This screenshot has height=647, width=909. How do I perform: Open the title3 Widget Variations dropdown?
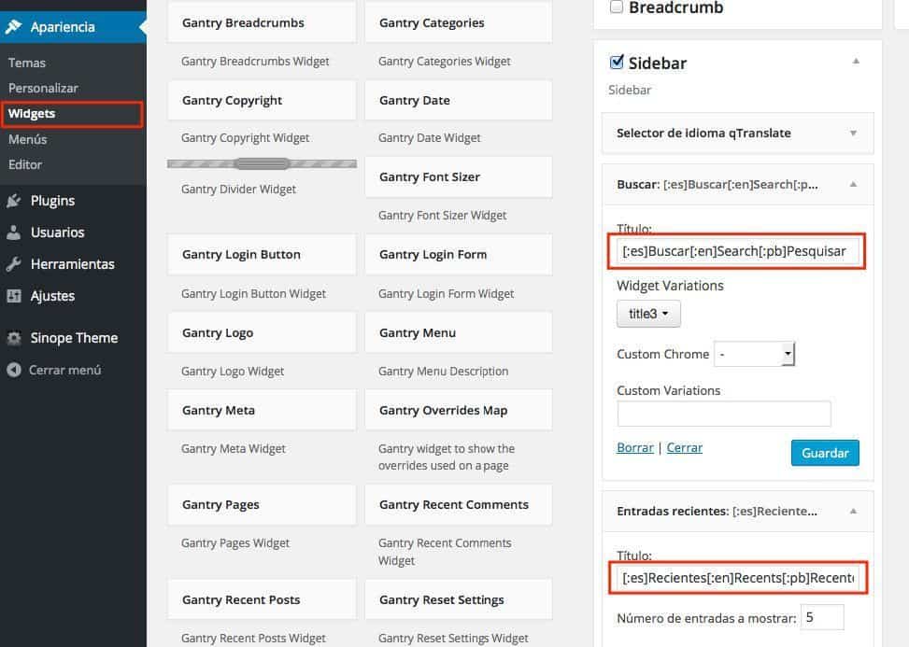(x=648, y=314)
